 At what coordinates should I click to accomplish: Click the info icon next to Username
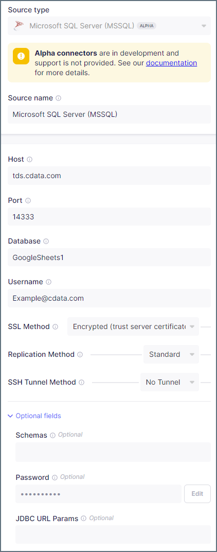pos(48,282)
